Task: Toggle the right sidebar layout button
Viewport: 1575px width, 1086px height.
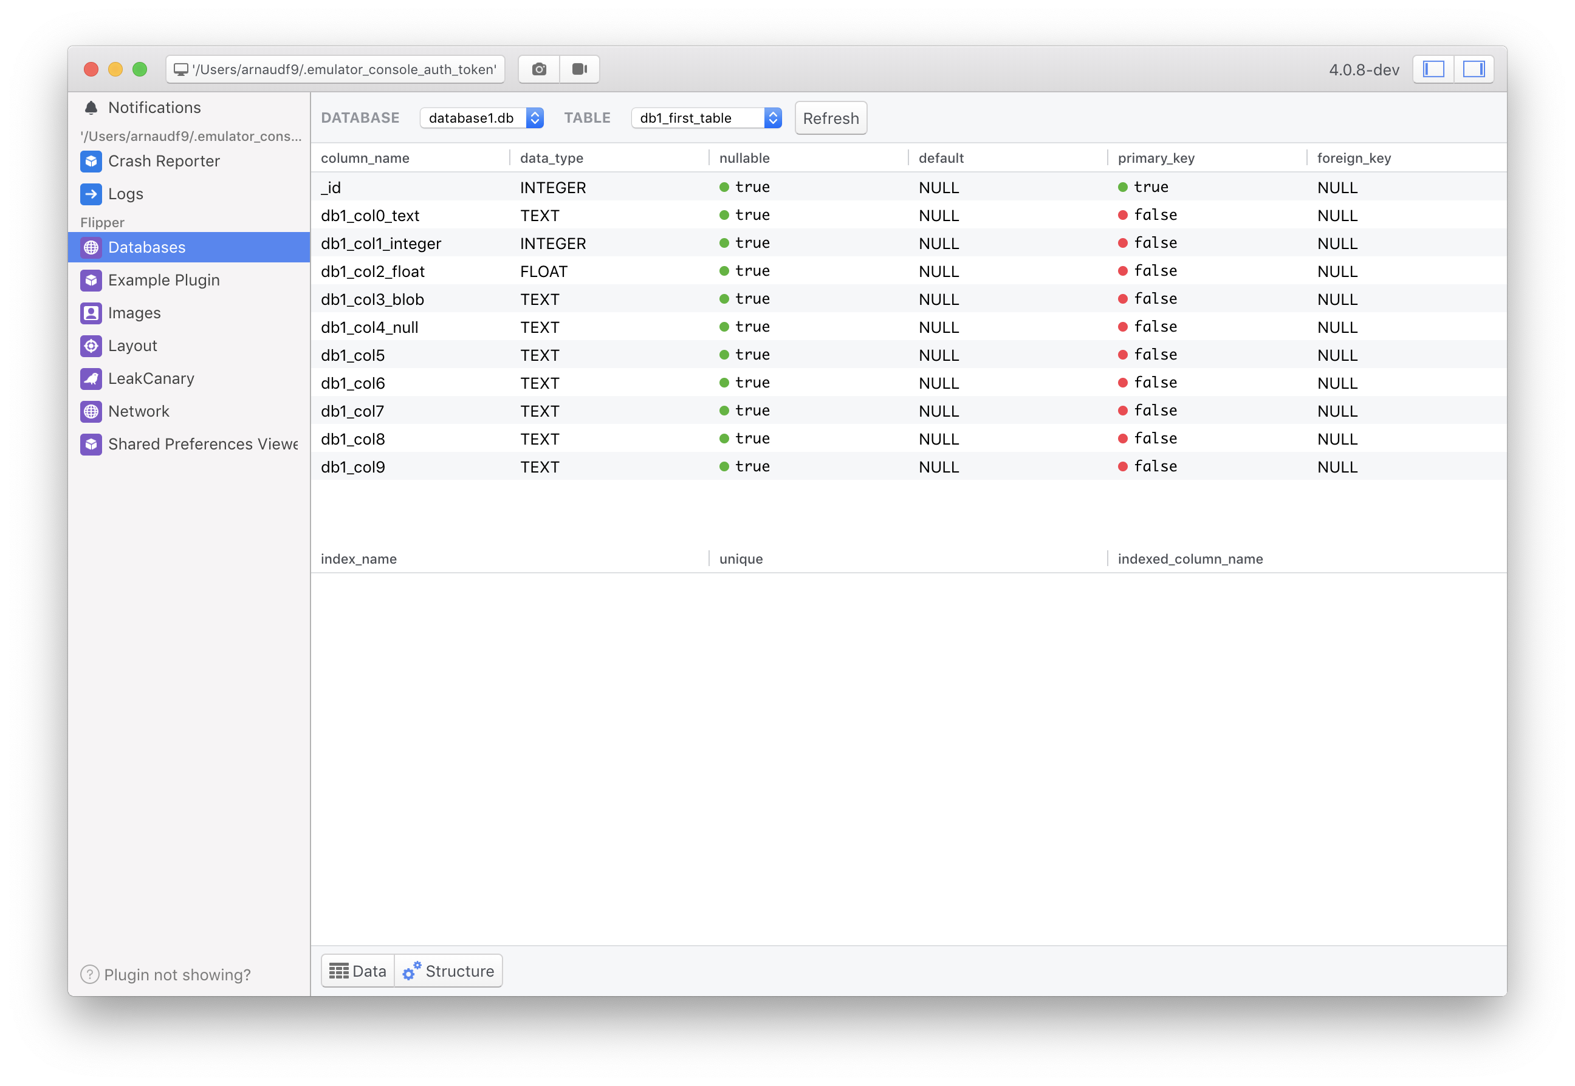Action: [x=1475, y=69]
